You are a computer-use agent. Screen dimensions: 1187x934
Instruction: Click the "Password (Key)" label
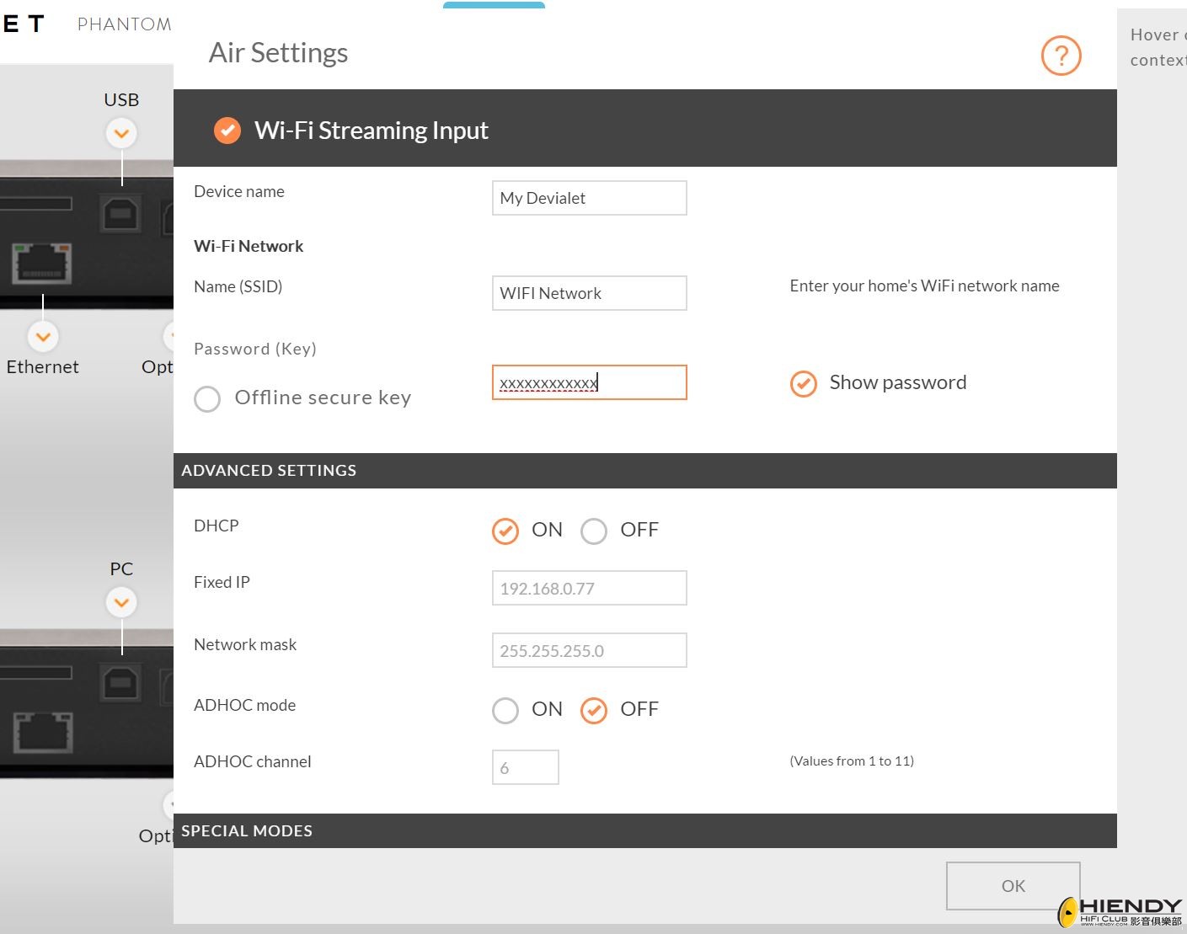[255, 349]
